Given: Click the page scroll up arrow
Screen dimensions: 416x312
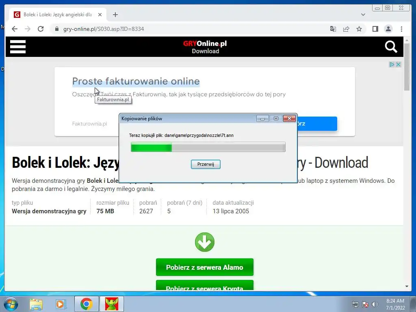Looking at the screenshot, I should [407, 41].
